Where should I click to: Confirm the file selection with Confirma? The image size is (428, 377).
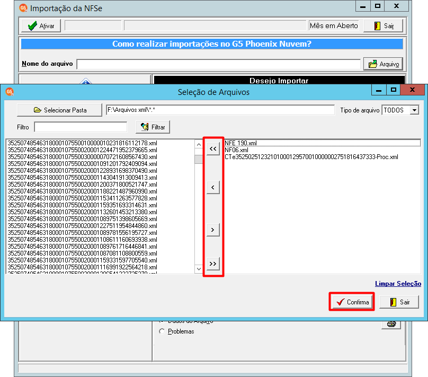pos(352,302)
